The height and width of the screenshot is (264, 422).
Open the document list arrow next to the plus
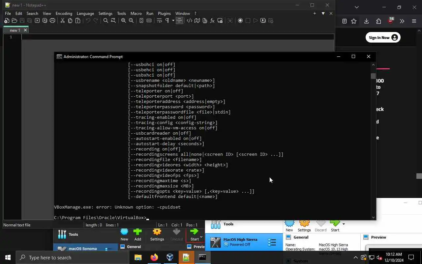pos(323,14)
